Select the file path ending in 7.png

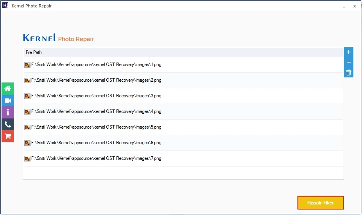coord(96,158)
